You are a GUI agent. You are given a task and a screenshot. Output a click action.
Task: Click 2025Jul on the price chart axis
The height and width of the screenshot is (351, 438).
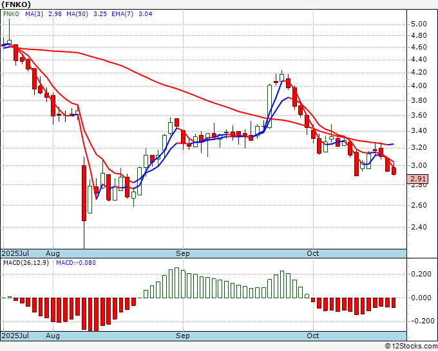click(x=15, y=253)
